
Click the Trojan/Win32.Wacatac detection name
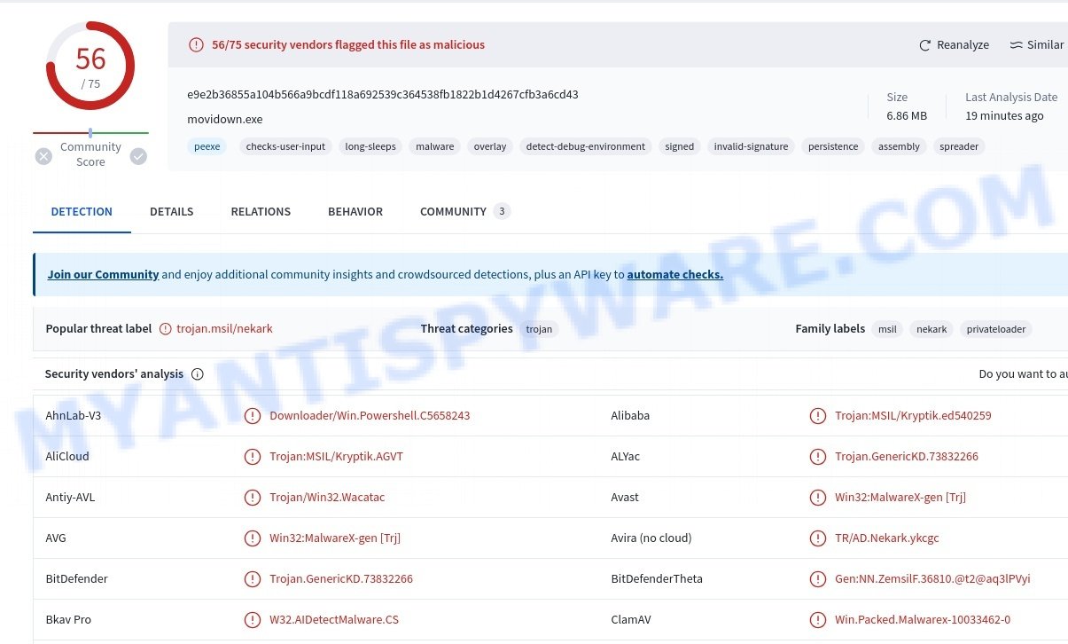tap(327, 498)
